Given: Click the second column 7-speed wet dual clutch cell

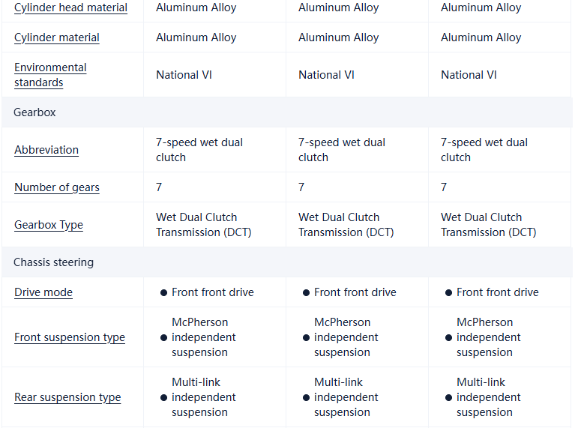Looking at the screenshot, I should pos(341,150).
